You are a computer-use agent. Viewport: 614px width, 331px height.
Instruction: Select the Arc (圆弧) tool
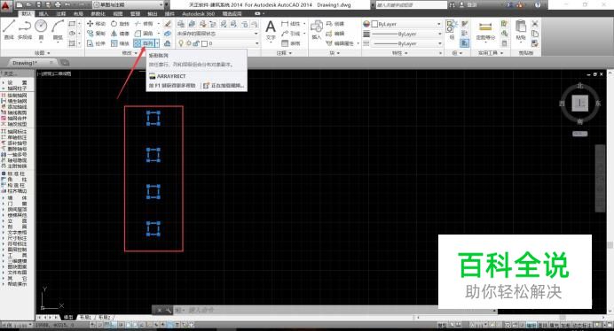pyautogui.click(x=58, y=30)
